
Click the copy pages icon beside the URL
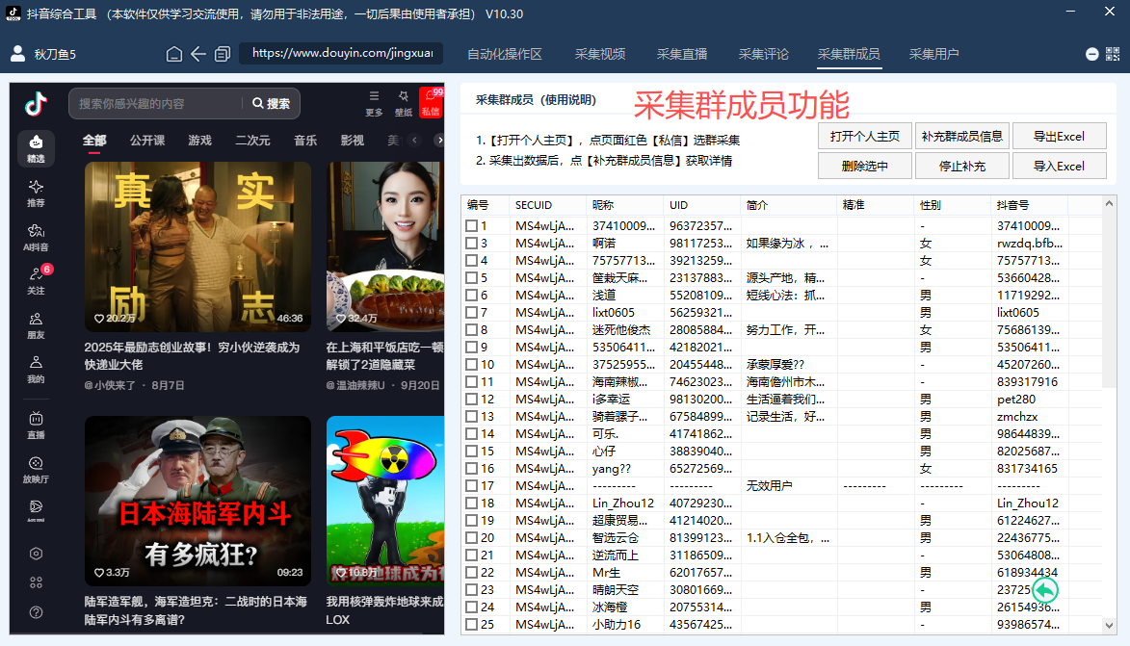[223, 54]
